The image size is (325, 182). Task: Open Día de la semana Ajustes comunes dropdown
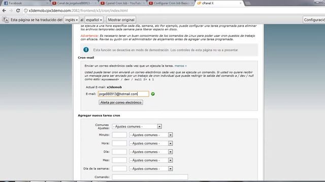151,168
